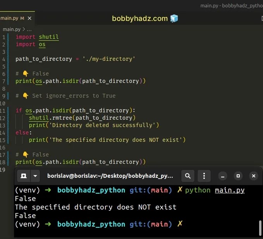This screenshot has width=263, height=239.
Task: Click 'Set ignore_errors to True' comment
Action: tap(74, 96)
